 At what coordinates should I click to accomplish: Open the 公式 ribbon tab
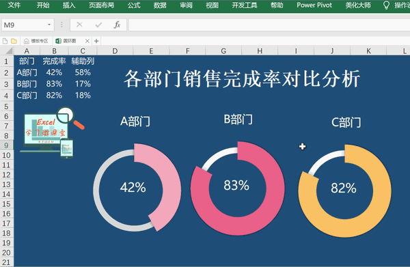point(134,5)
